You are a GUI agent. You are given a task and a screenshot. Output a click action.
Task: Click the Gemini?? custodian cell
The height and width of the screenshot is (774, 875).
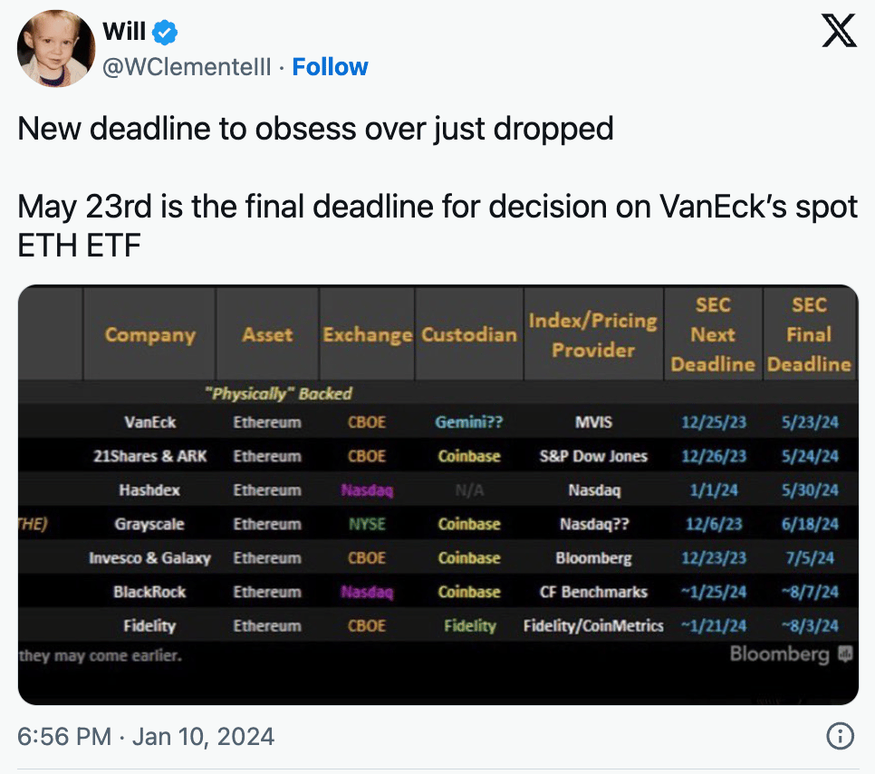click(x=467, y=422)
